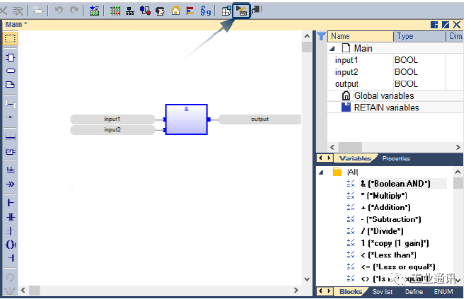471x299 pixels.
Task: Select the output variable row
Action: point(395,84)
